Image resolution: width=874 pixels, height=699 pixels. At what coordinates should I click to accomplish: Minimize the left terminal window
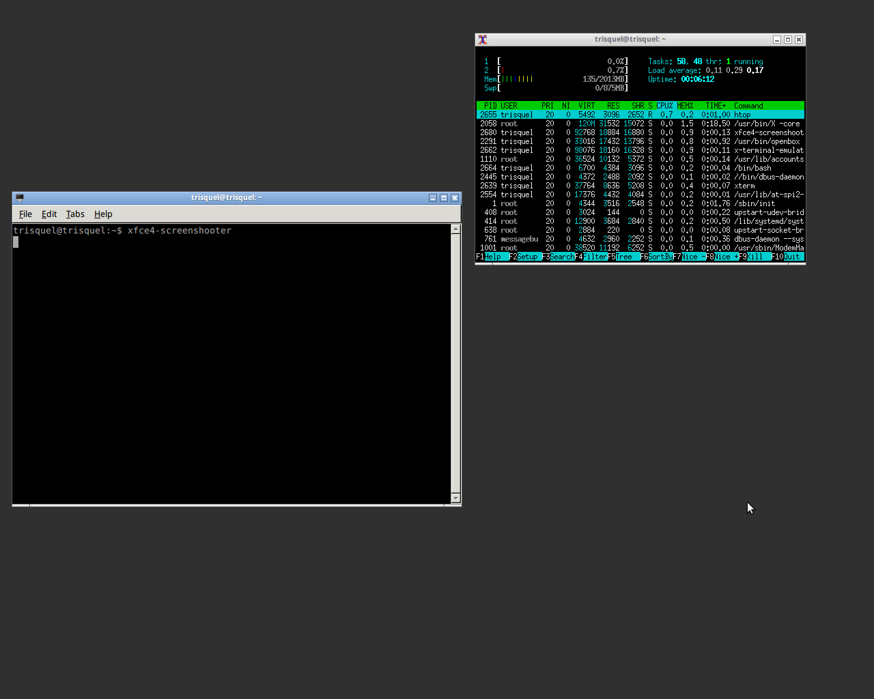coord(433,198)
